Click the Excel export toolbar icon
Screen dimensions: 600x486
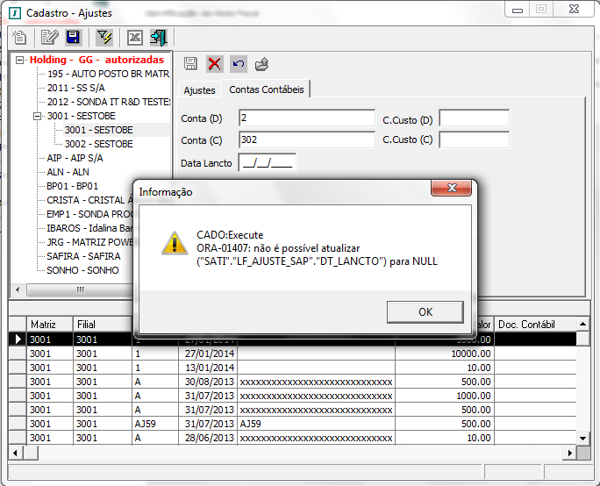point(134,37)
